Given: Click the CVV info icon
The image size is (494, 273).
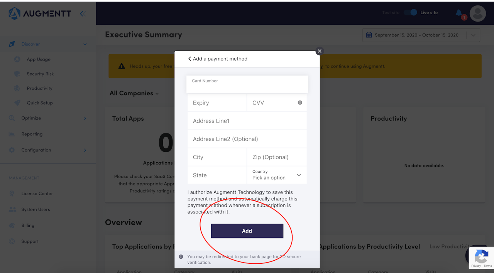Looking at the screenshot, I should 300,103.
